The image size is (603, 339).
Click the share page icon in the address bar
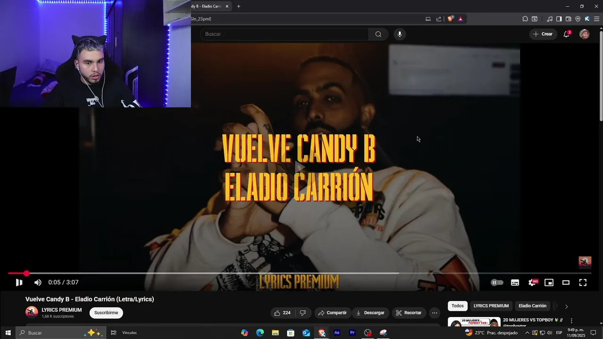[x=439, y=19]
